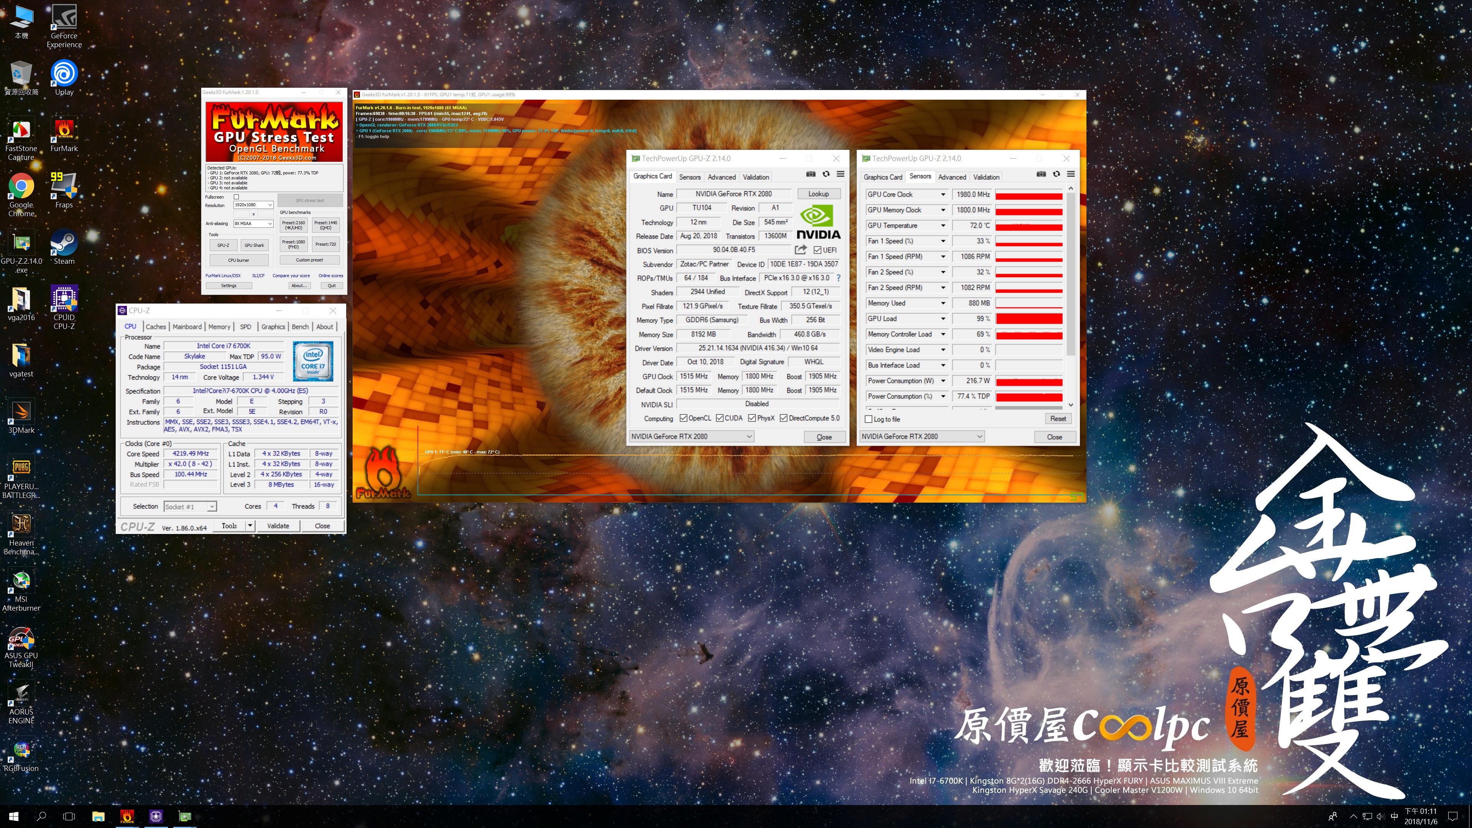The image size is (1472, 828).
Task: Open Fraps desktop icon
Action: click(64, 191)
